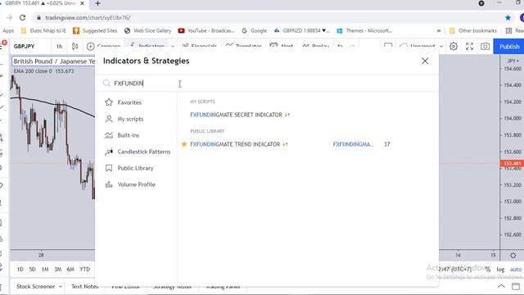Select the 1D date range
The width and height of the screenshot is (524, 295).
(x=20, y=269)
